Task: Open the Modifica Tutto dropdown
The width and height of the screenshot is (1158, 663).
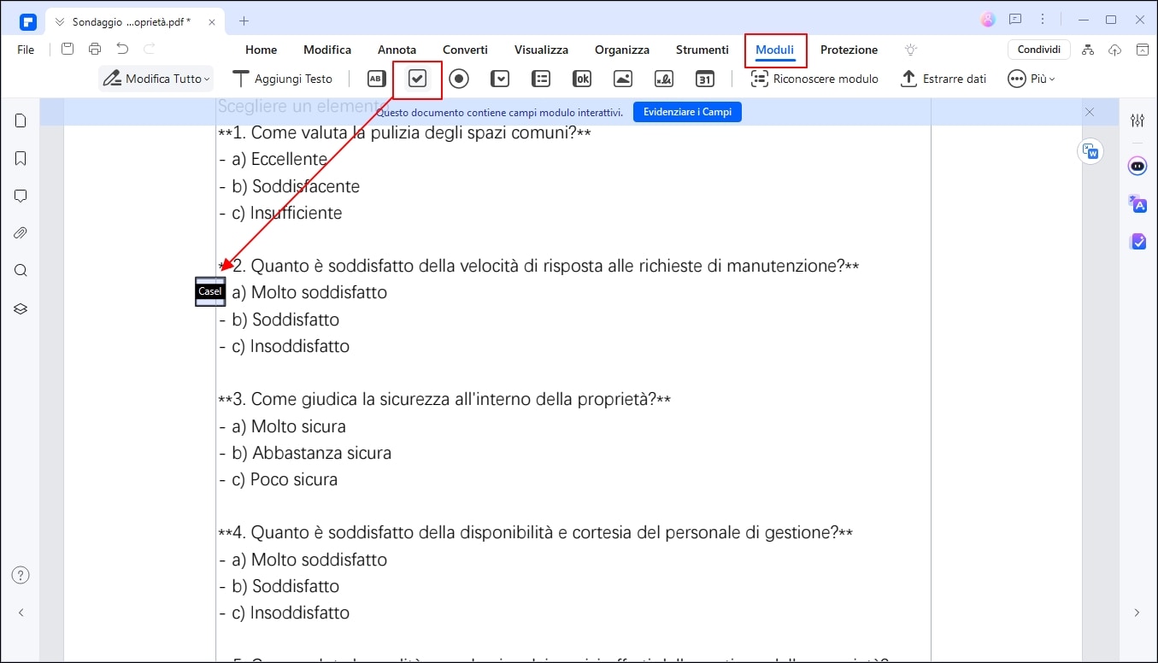Action: 156,79
